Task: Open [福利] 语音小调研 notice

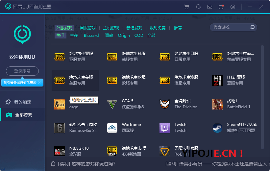Action: [218, 164]
